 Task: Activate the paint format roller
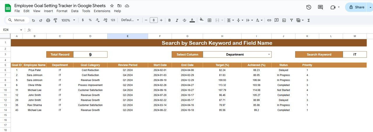[x=55, y=20]
